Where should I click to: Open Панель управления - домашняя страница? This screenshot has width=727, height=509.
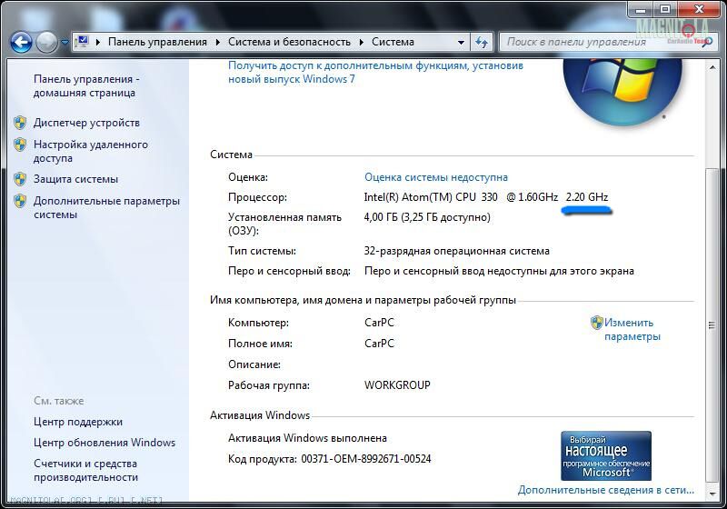click(x=86, y=85)
